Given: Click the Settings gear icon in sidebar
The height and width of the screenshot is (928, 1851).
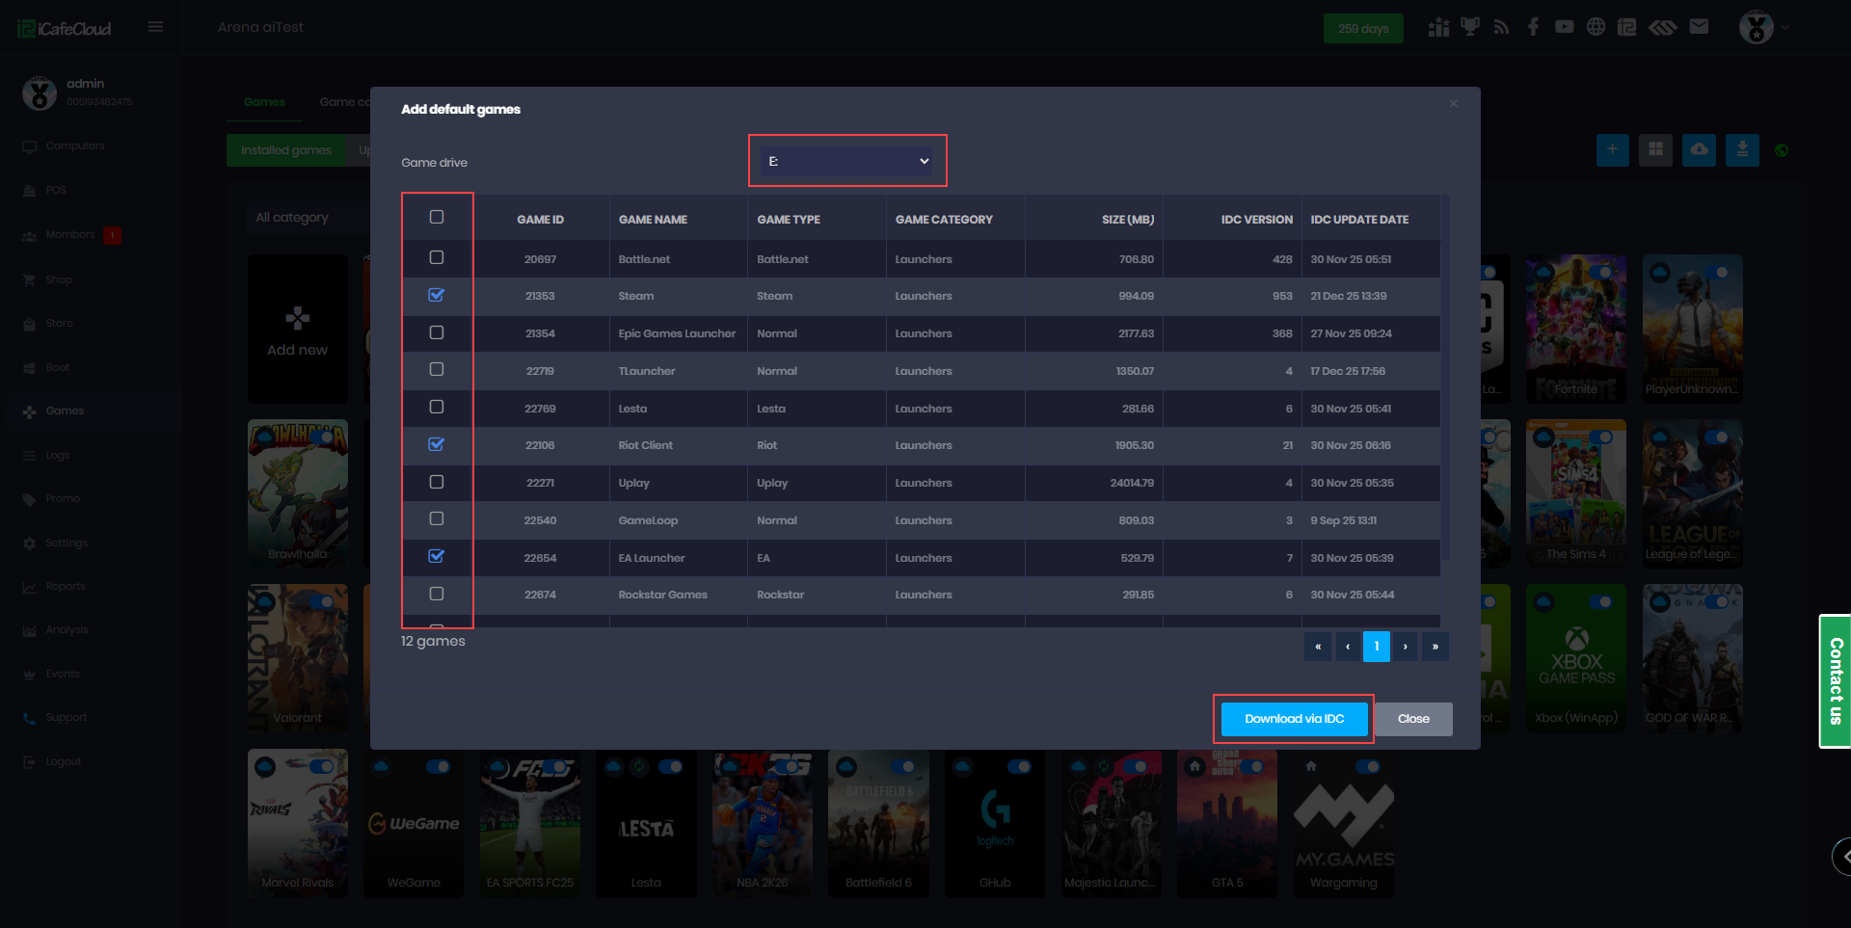Looking at the screenshot, I should [x=29, y=544].
